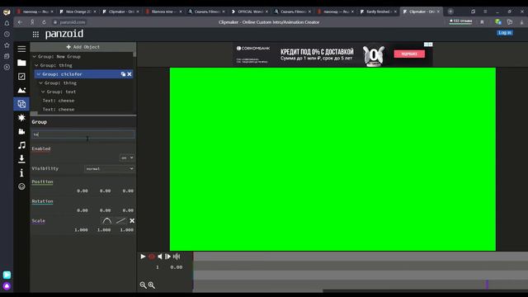Select the second Text: cheese item
This screenshot has width=528, height=297.
coord(59,109)
